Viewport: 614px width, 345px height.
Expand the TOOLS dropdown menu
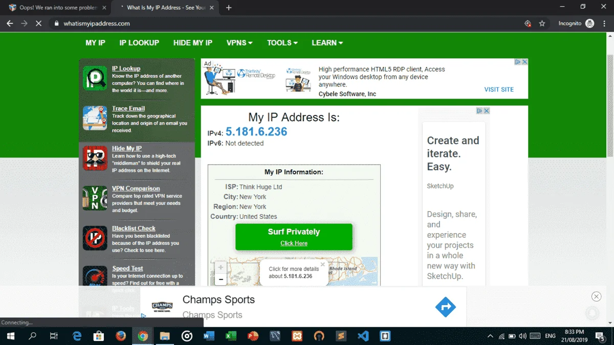point(282,43)
